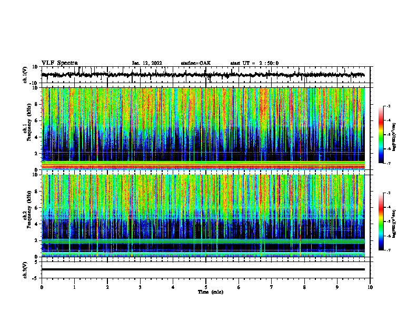Click the '4' kHz tick of ch.1 spectrogram
417x322 pixels.
coord(37,137)
